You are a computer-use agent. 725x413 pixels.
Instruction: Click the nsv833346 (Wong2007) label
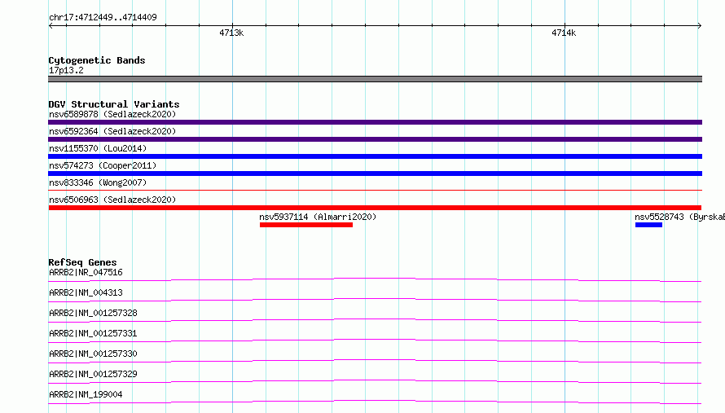coord(98,182)
